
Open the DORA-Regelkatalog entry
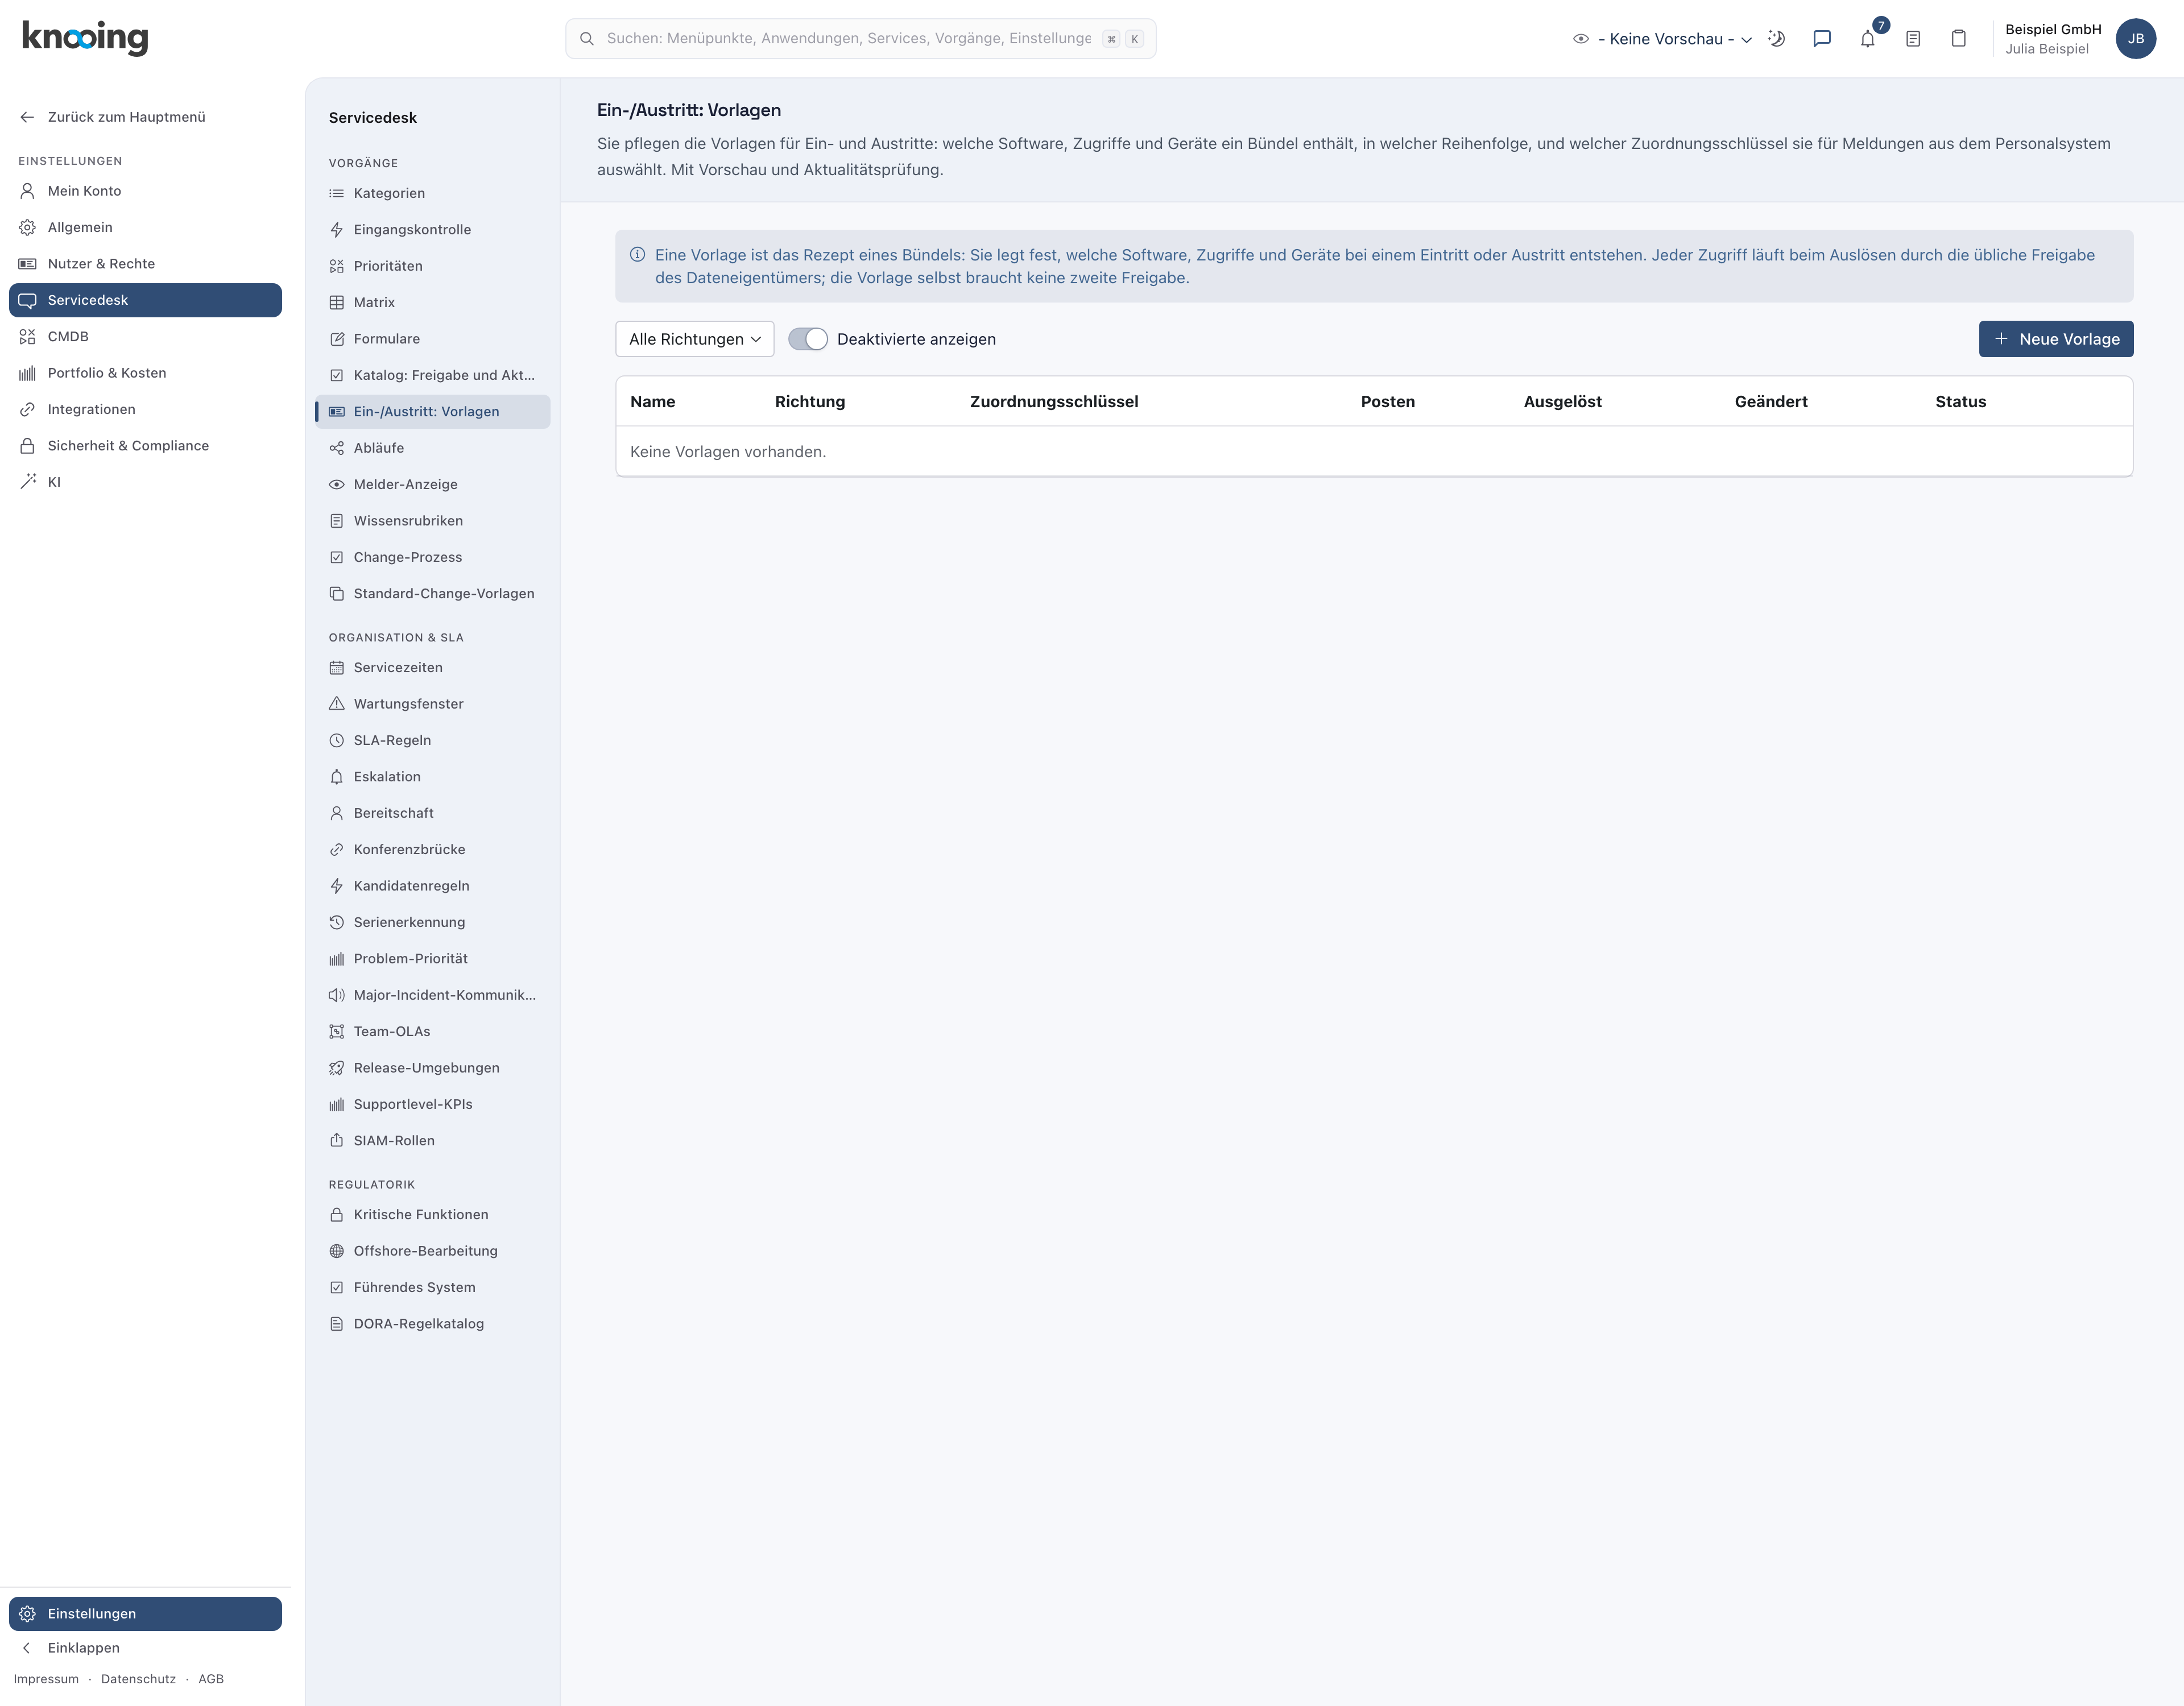point(432,1324)
